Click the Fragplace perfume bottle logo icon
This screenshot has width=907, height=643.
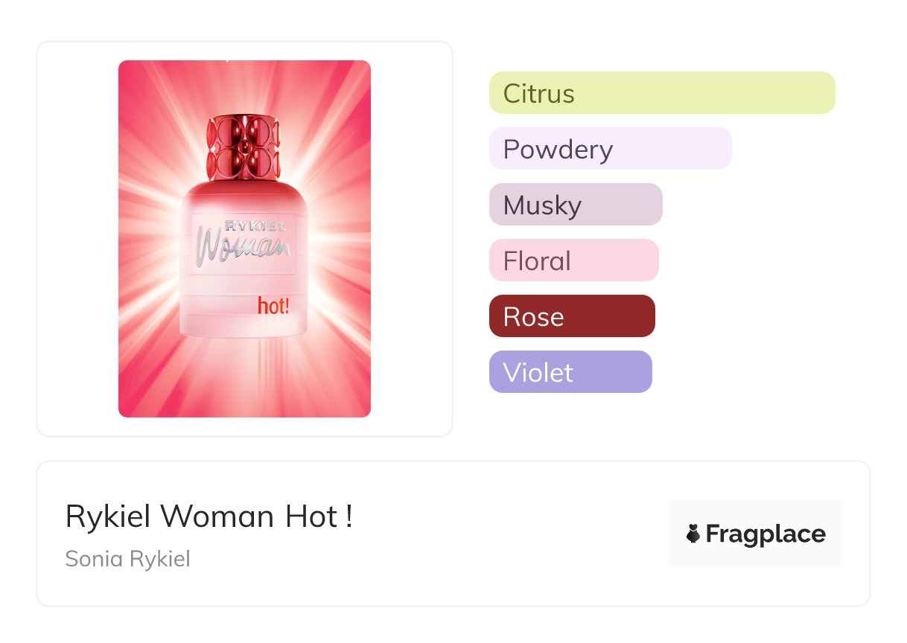click(694, 534)
